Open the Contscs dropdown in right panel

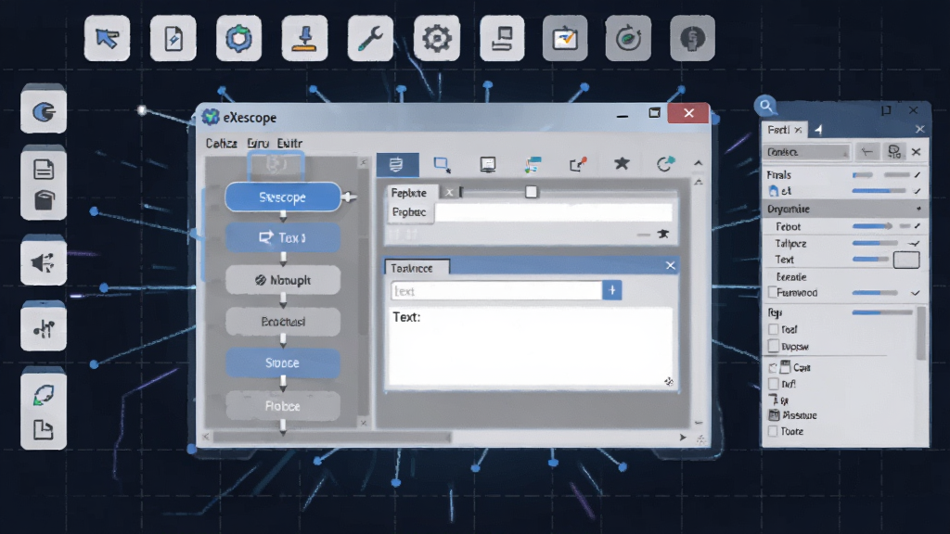click(807, 152)
